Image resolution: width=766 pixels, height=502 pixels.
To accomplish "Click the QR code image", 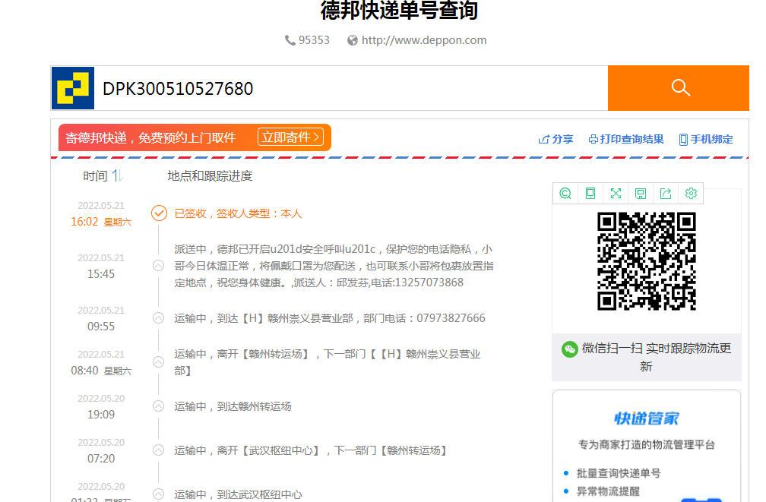I will pyautogui.click(x=646, y=261).
